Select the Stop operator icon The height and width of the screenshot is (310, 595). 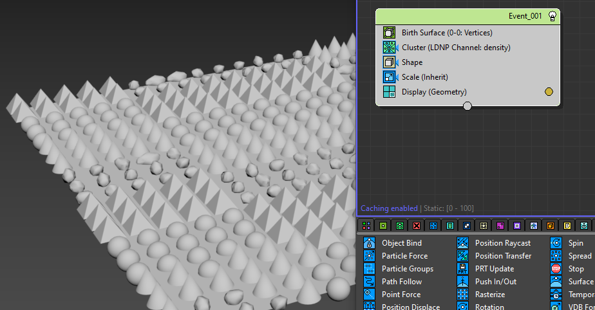coord(556,269)
